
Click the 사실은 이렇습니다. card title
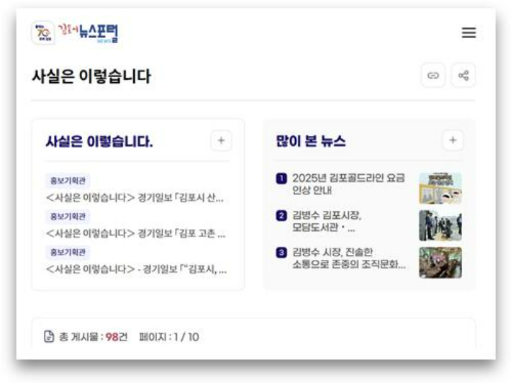coord(99,142)
